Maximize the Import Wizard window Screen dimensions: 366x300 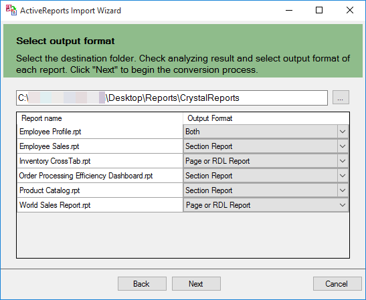tap(319, 10)
